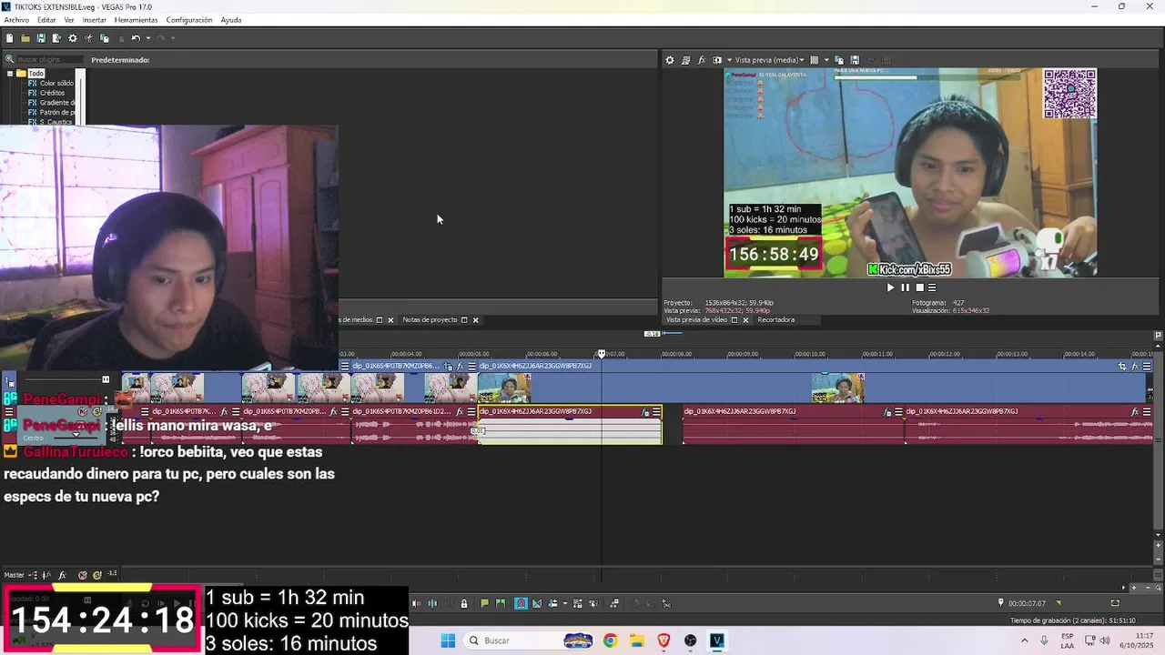Viewport: 1165px width, 655px height.
Task: Open a project with the folder icon
Action: pyautogui.click(x=25, y=38)
